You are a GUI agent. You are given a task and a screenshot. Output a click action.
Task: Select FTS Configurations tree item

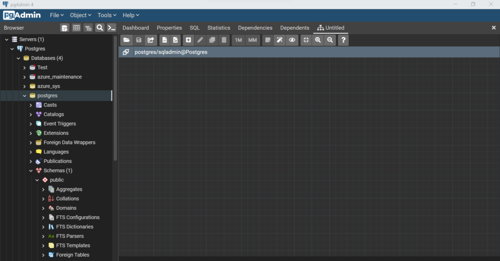point(78,218)
